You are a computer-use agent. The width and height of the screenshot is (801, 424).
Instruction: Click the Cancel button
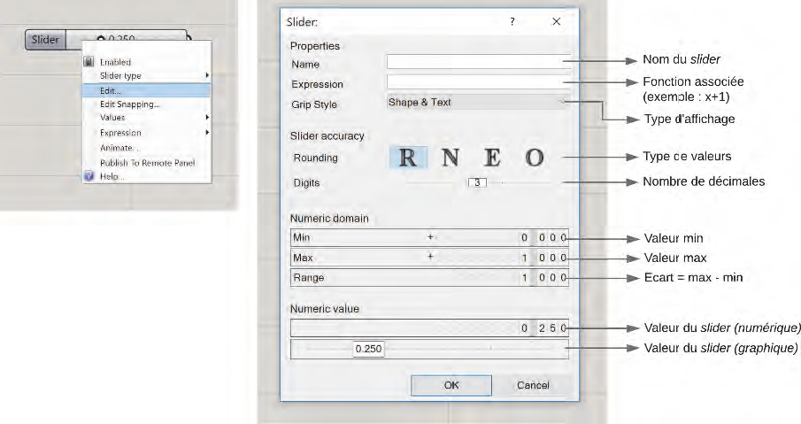point(533,385)
